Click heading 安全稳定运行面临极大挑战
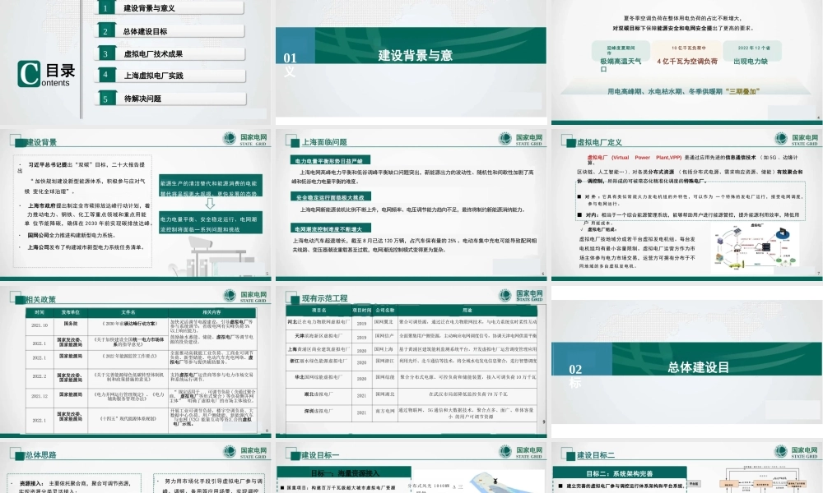 (331, 197)
